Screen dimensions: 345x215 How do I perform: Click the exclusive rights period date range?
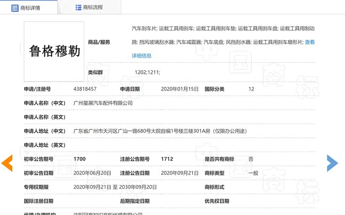(115, 187)
